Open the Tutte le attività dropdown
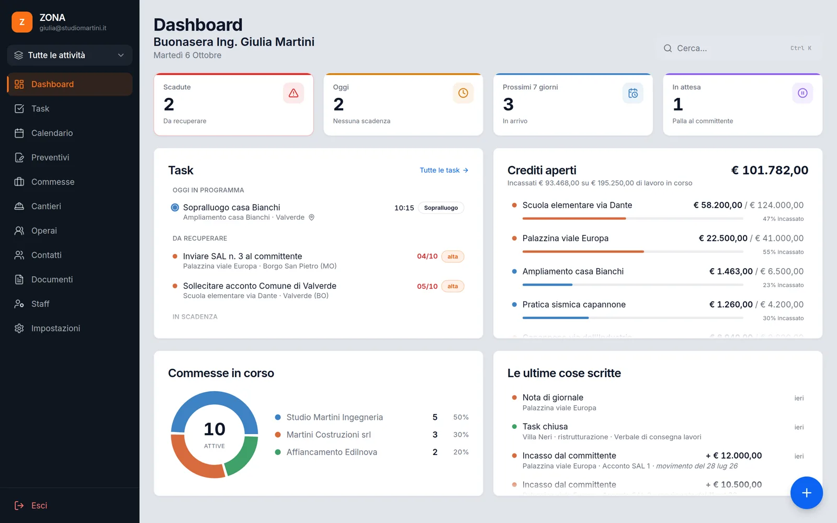Image resolution: width=837 pixels, height=523 pixels. [x=70, y=55]
